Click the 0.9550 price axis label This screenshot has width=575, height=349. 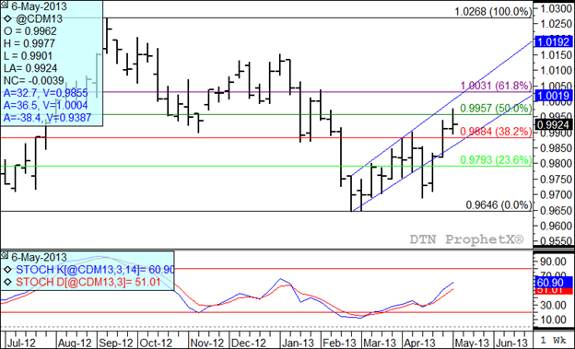(x=557, y=241)
